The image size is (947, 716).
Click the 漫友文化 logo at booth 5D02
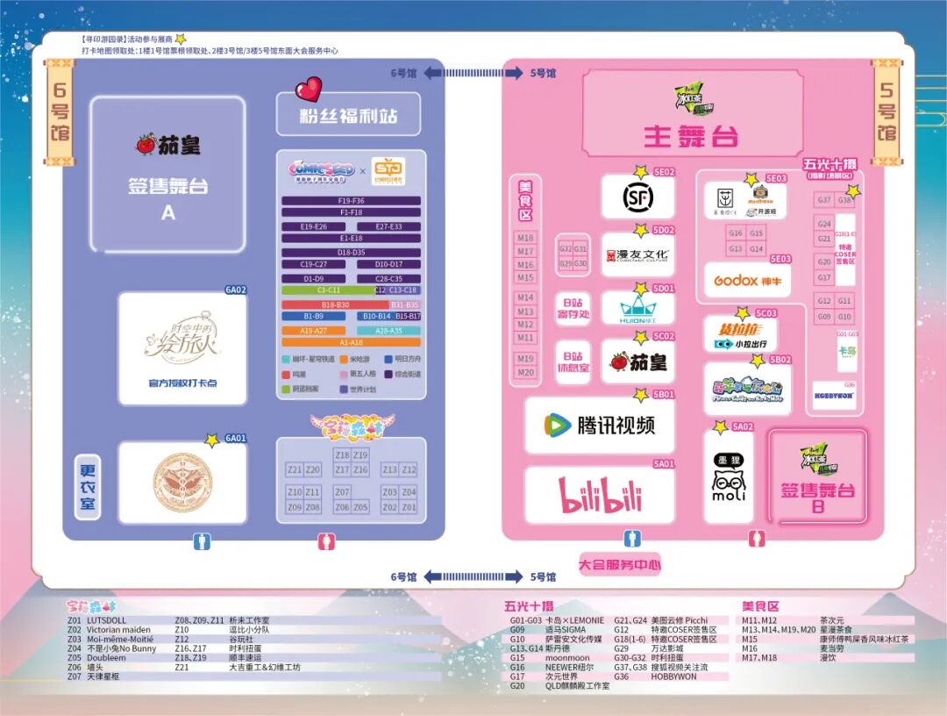(637, 255)
